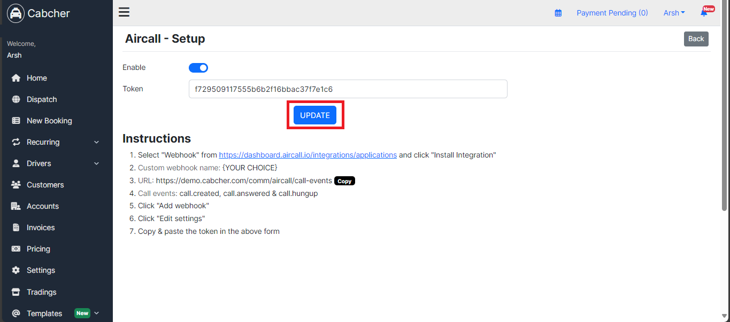The width and height of the screenshot is (730, 322).
Task: Click the Instructions heading
Action: 157,138
